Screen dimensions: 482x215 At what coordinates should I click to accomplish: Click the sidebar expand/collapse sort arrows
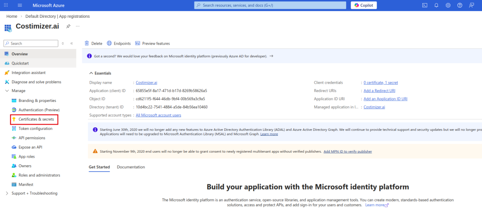(x=63, y=43)
